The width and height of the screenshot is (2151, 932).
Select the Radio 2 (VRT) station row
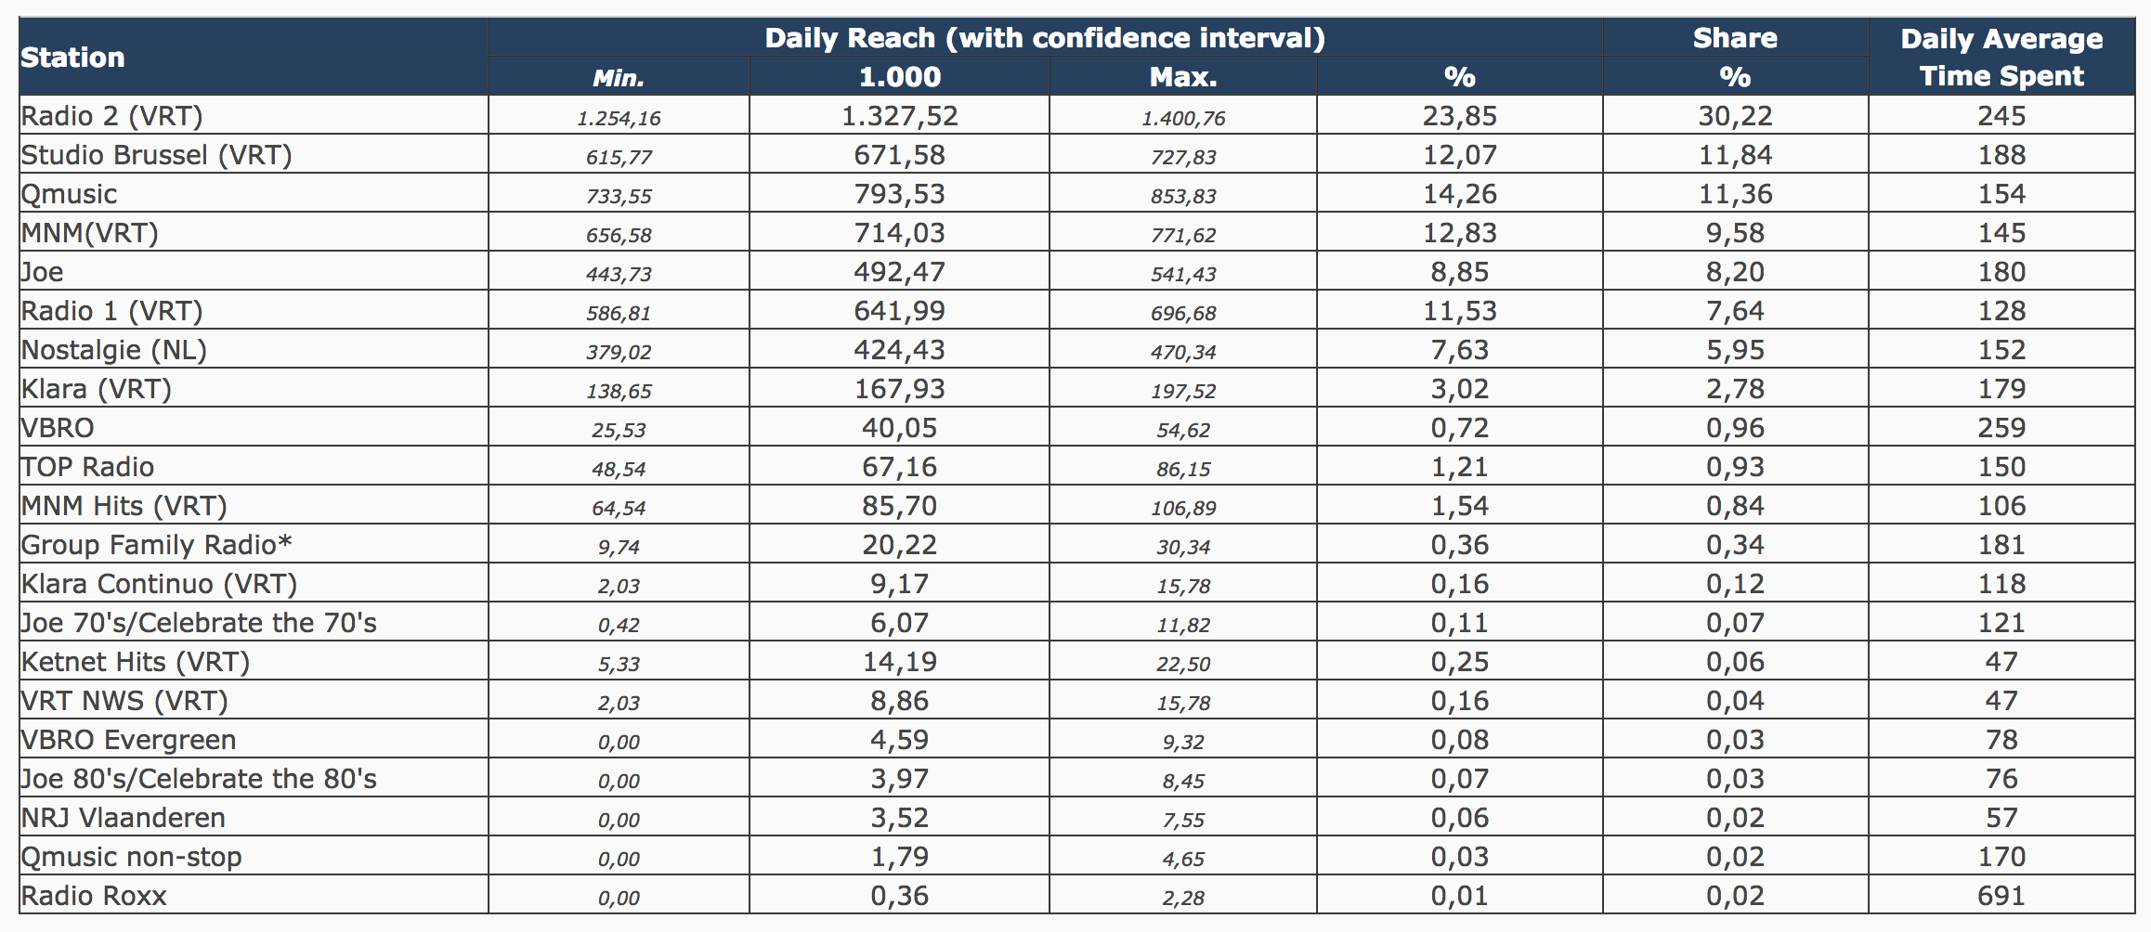coord(111,116)
